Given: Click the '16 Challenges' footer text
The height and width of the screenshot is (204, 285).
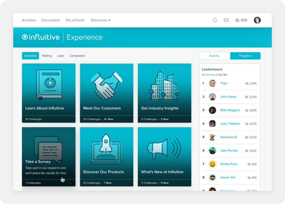Looking at the screenshot, I should (33, 119).
